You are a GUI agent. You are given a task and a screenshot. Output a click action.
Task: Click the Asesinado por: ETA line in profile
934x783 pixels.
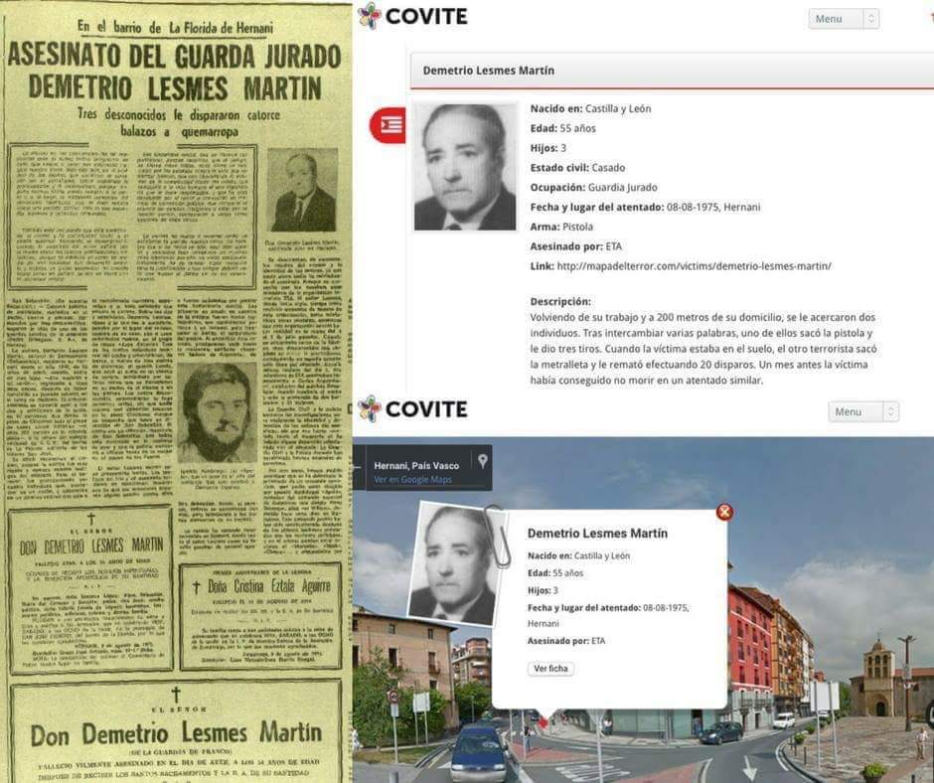tap(576, 246)
